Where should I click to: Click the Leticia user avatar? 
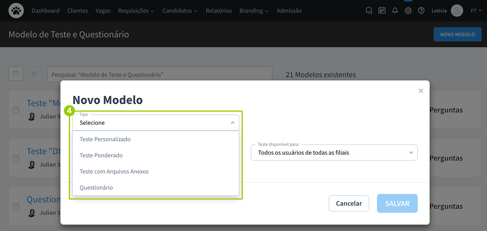[457, 11]
